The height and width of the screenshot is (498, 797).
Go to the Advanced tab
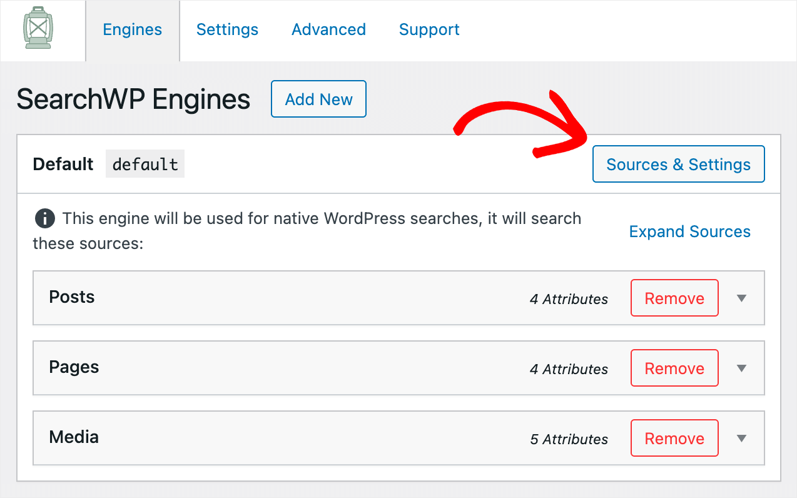click(328, 30)
